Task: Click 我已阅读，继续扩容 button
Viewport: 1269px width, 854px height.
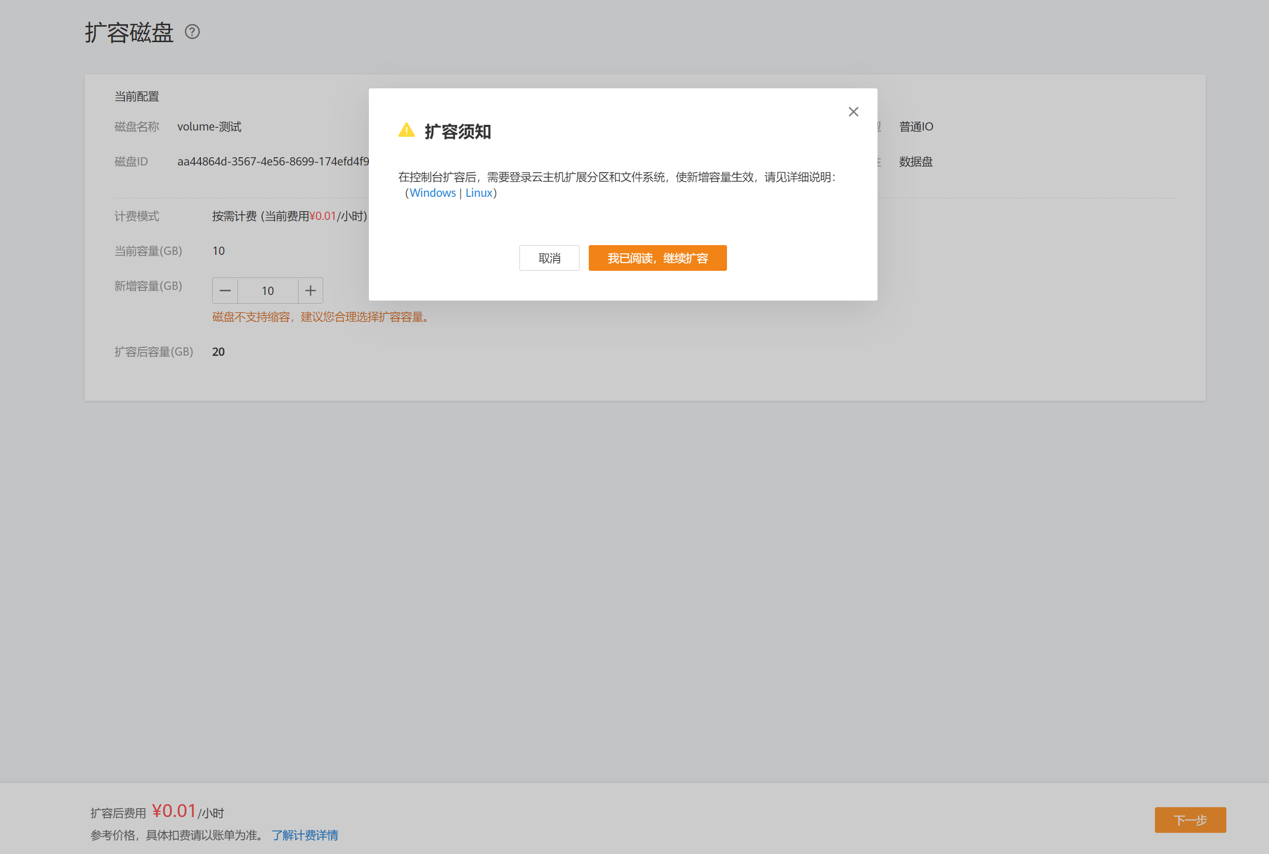Action: (657, 258)
